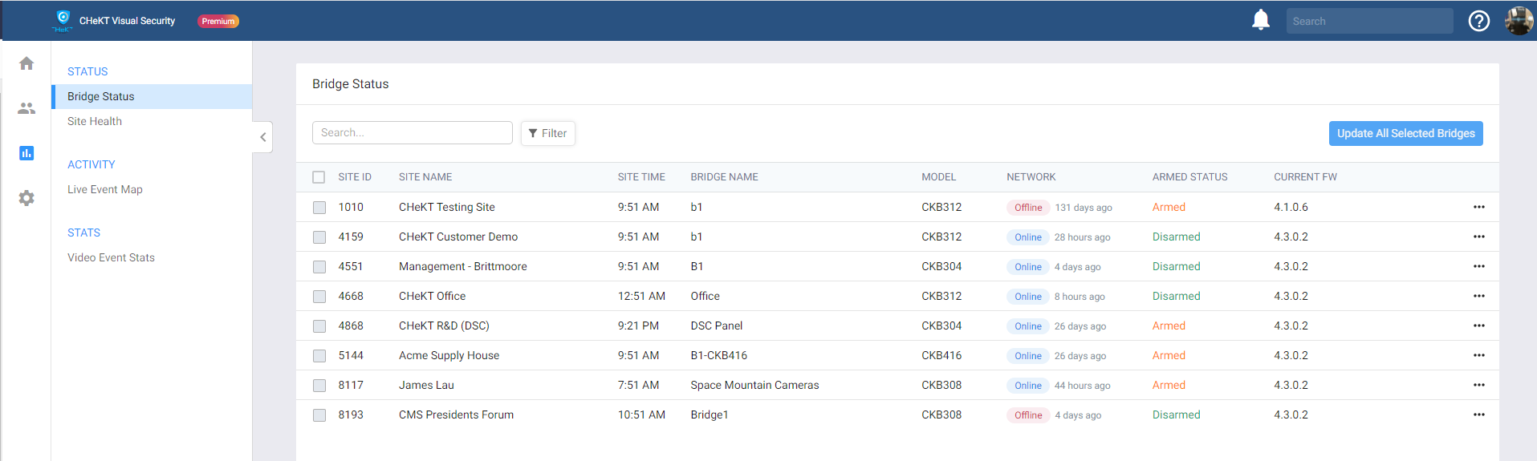
Task: Check the box for site 8193
Action: click(319, 415)
